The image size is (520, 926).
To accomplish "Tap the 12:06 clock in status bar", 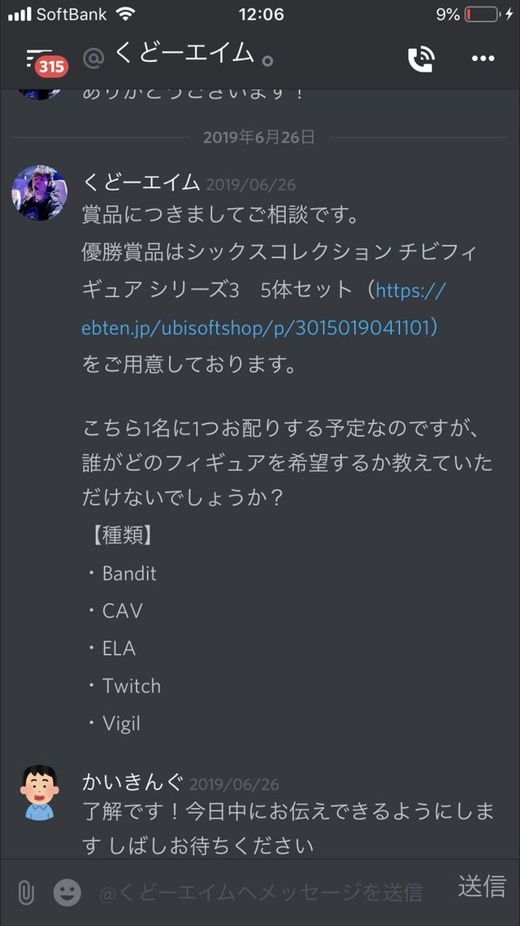I will [x=261, y=14].
